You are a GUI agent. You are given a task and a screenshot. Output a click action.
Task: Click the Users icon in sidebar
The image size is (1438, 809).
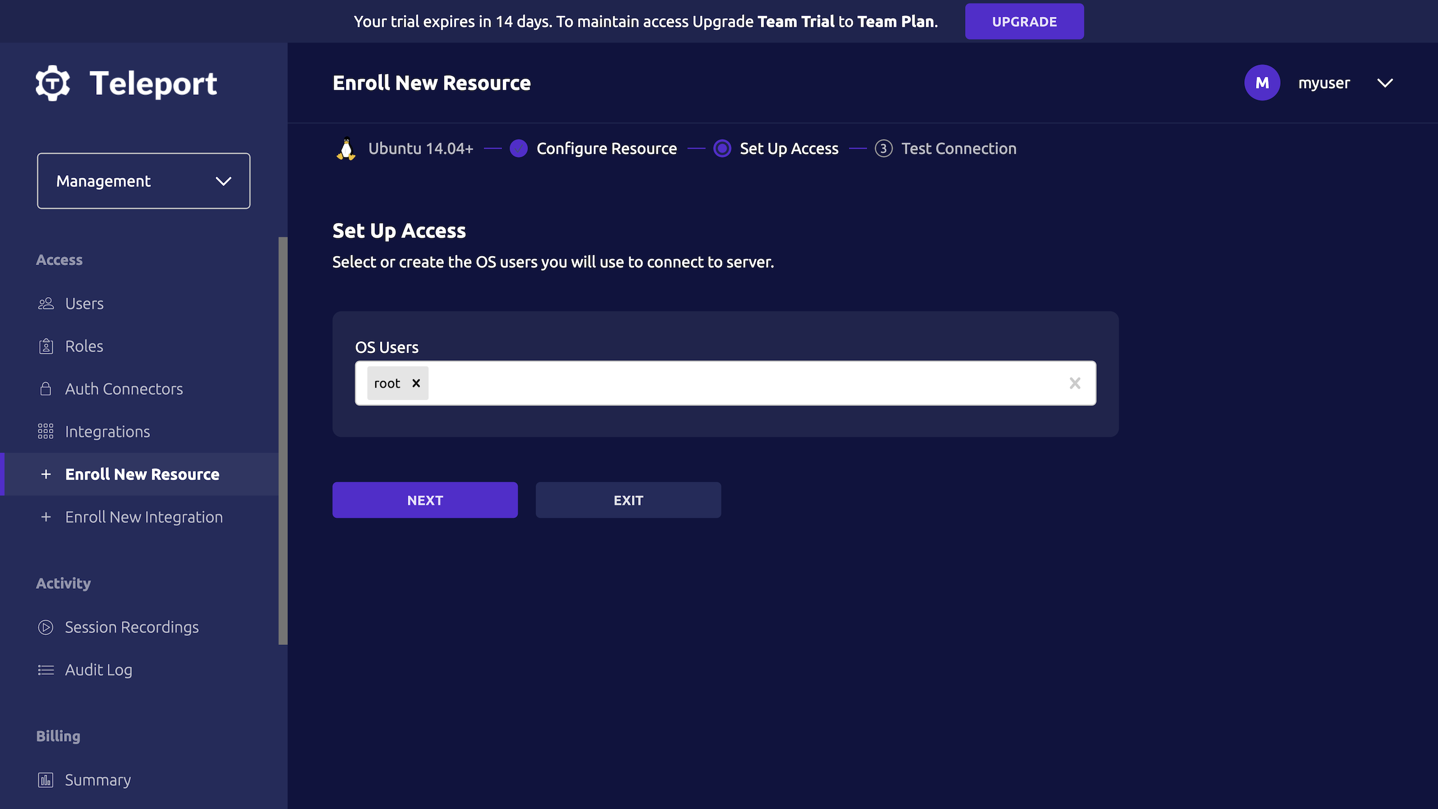pyautogui.click(x=45, y=303)
